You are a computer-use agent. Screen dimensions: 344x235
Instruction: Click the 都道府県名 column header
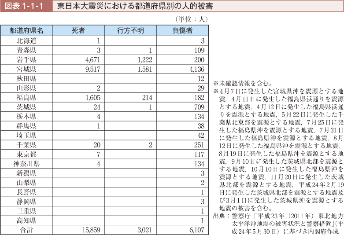click(x=26, y=30)
